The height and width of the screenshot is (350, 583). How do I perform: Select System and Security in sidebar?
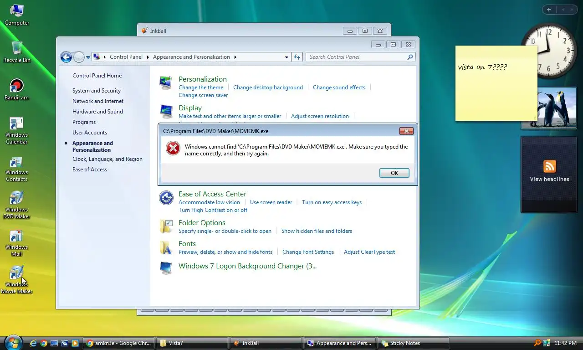tap(97, 91)
